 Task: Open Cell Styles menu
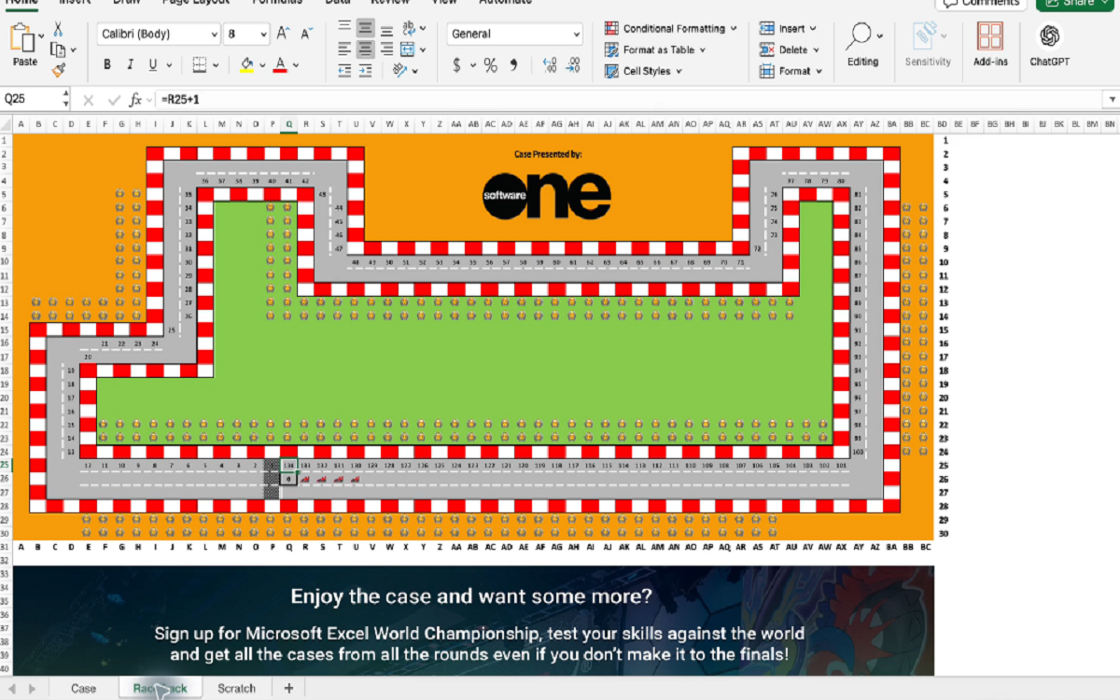pos(643,71)
